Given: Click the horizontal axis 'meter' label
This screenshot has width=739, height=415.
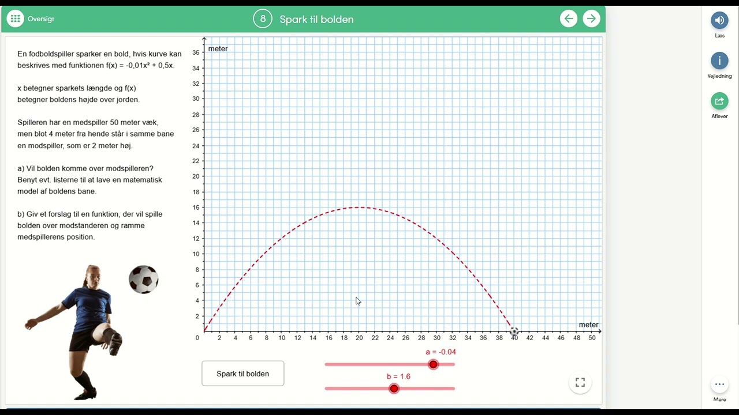Looking at the screenshot, I should [x=589, y=325].
